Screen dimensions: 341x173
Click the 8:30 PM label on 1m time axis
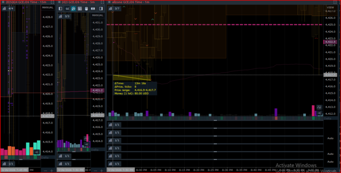227,170
